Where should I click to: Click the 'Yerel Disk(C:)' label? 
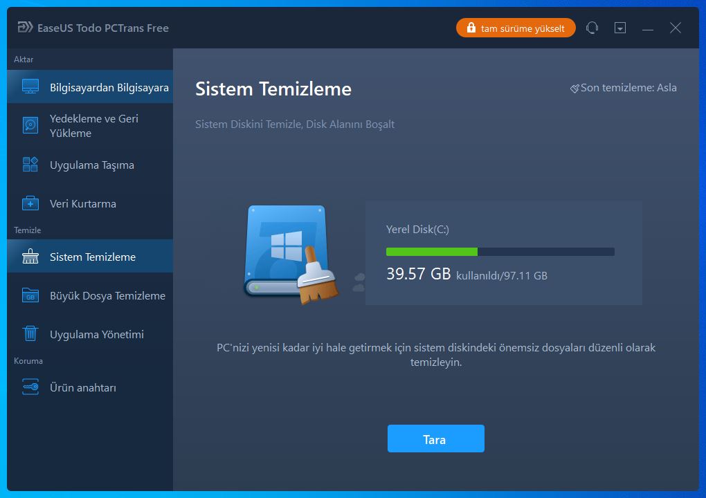pyautogui.click(x=417, y=230)
